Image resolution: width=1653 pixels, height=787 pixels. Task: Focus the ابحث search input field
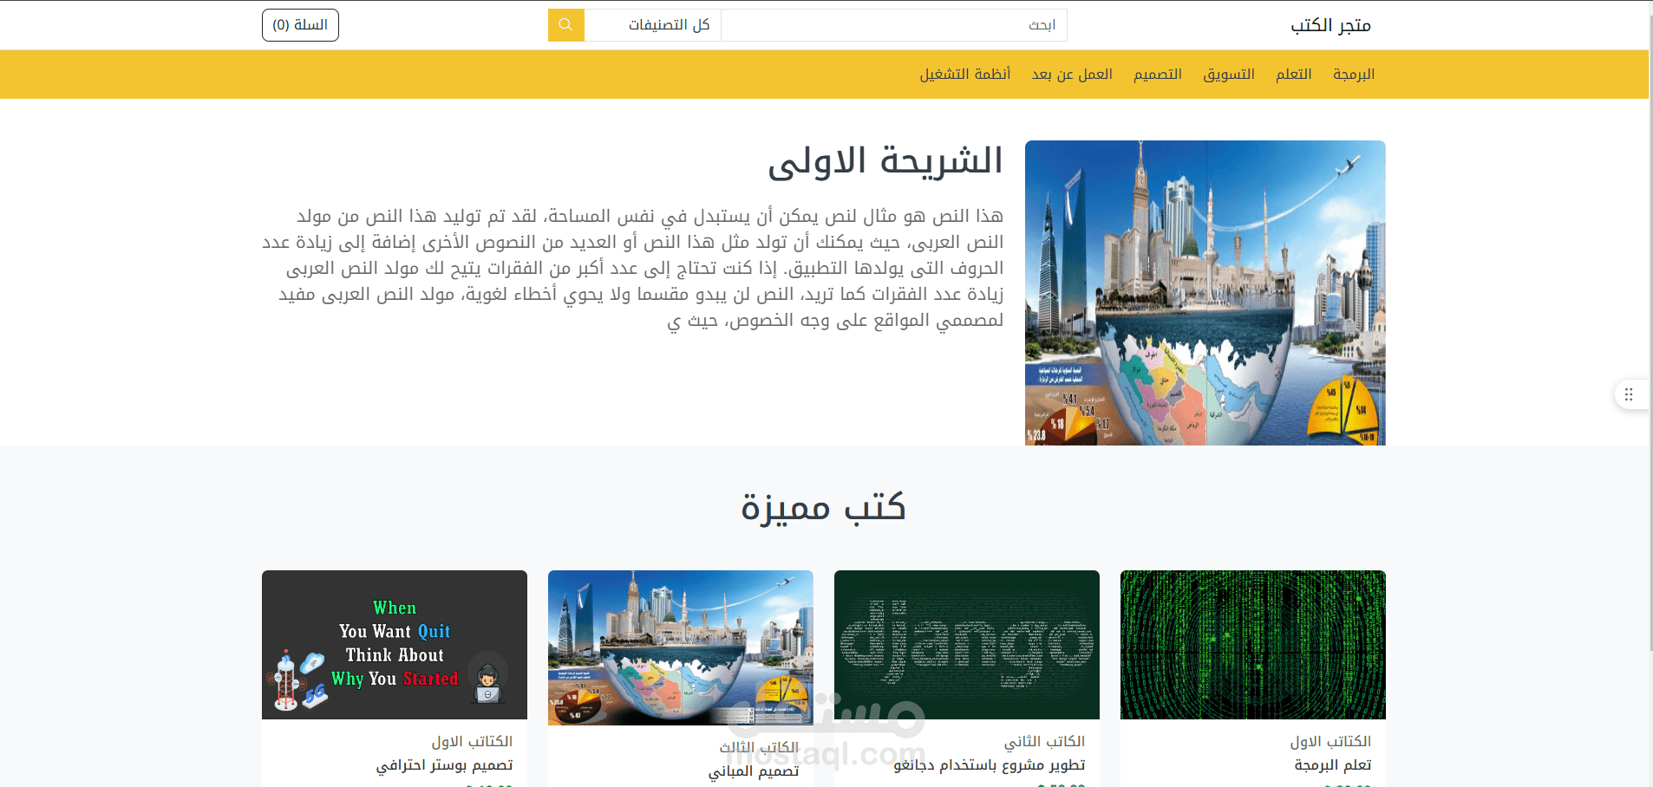894,25
